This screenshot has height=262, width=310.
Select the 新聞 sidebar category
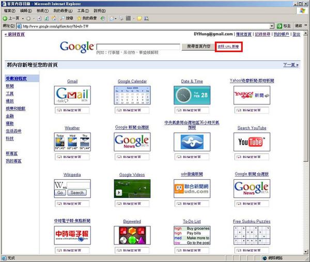10,86
